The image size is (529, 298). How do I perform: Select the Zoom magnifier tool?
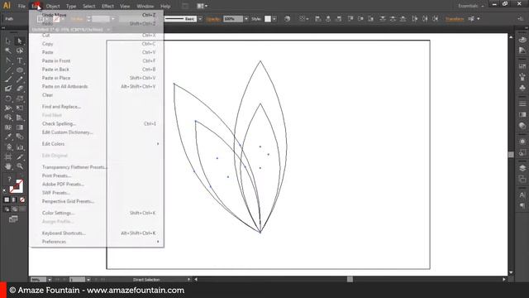pos(20,166)
